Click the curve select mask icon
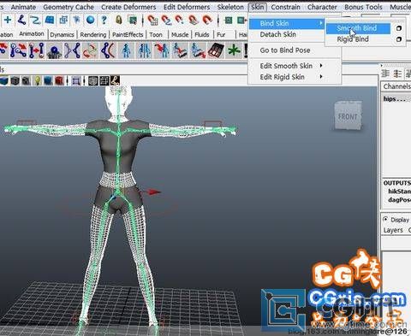Image resolution: width=411 pixels, height=336 pixels. (35, 21)
